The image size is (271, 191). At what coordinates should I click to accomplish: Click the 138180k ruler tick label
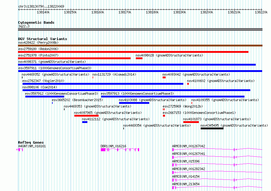(x=152, y=12)
